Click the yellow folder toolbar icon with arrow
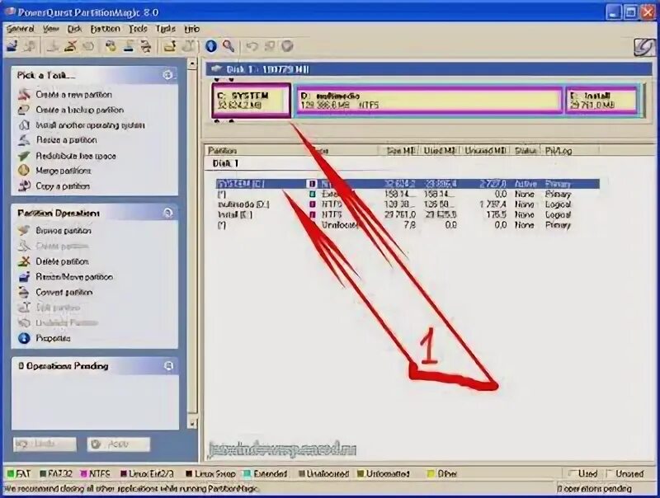The width and height of the screenshot is (660, 498). coord(170,46)
